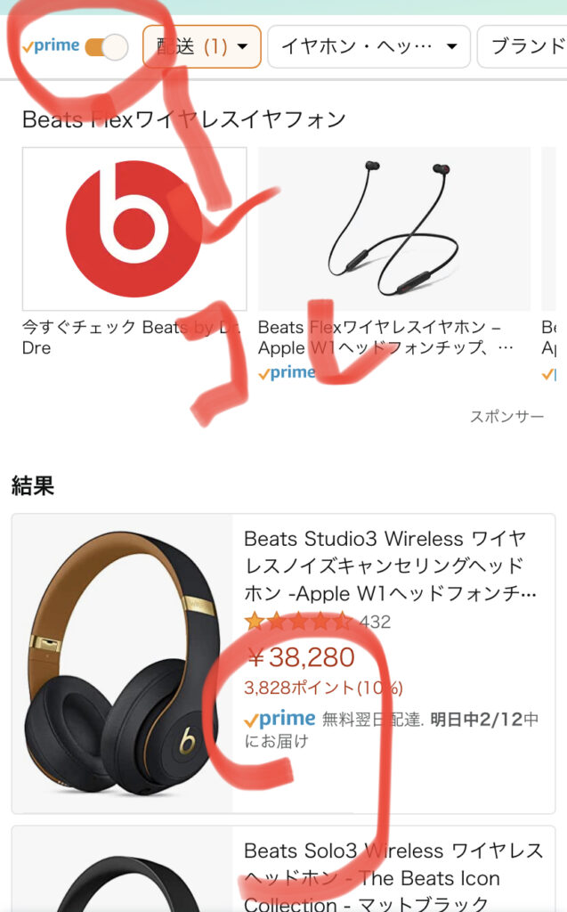Screen dimensions: 567x912
Task: Click the スポンサー sponsored label
Action: click(x=506, y=417)
